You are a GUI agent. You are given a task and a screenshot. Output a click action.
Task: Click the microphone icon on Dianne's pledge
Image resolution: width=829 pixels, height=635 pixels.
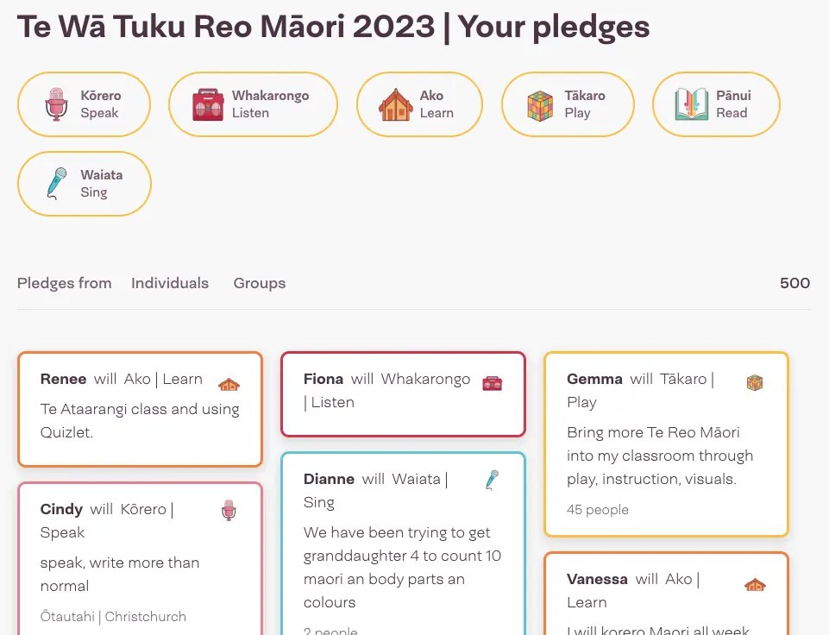click(x=492, y=480)
